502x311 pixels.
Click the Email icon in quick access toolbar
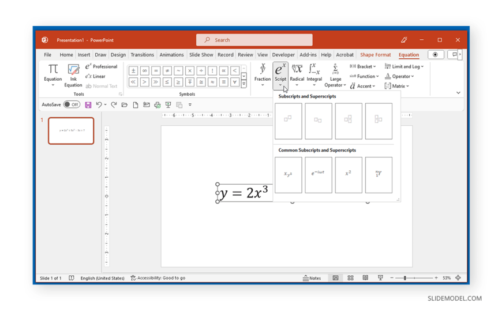[x=147, y=105]
